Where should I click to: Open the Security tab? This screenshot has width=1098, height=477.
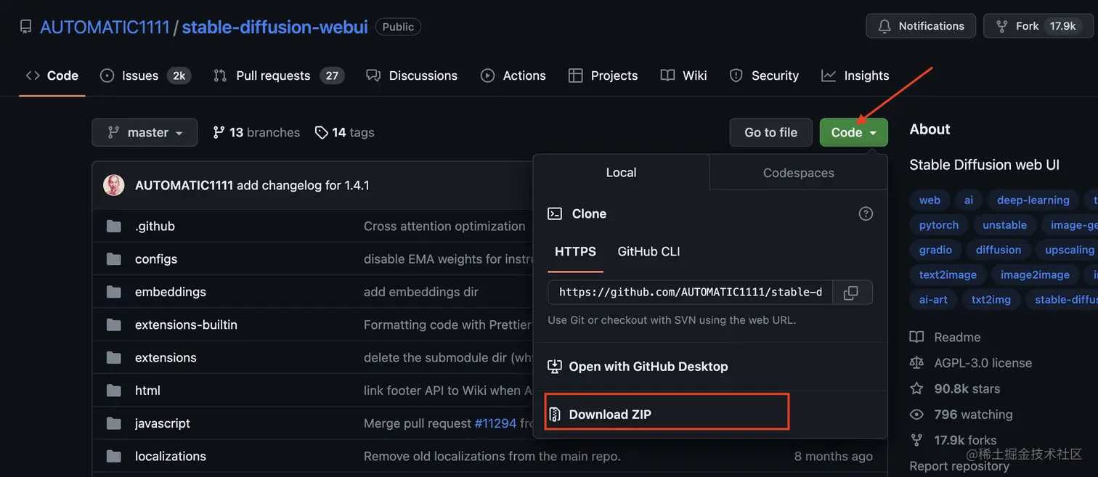point(764,76)
